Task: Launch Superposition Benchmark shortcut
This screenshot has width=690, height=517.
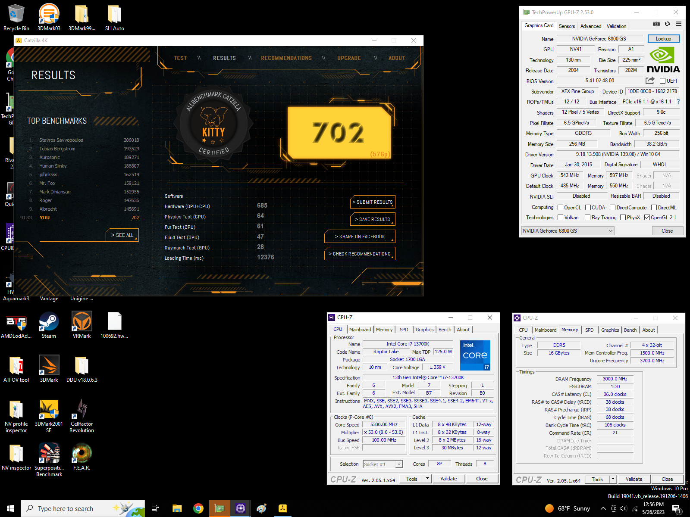Action: coord(49,460)
